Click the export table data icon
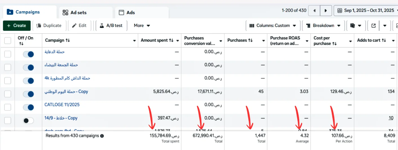 [x=374, y=26]
